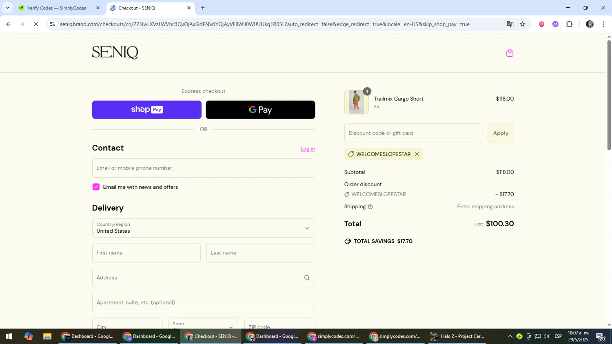Open the clock showing 10:07 a. m.
The image size is (612, 344).
(x=578, y=337)
